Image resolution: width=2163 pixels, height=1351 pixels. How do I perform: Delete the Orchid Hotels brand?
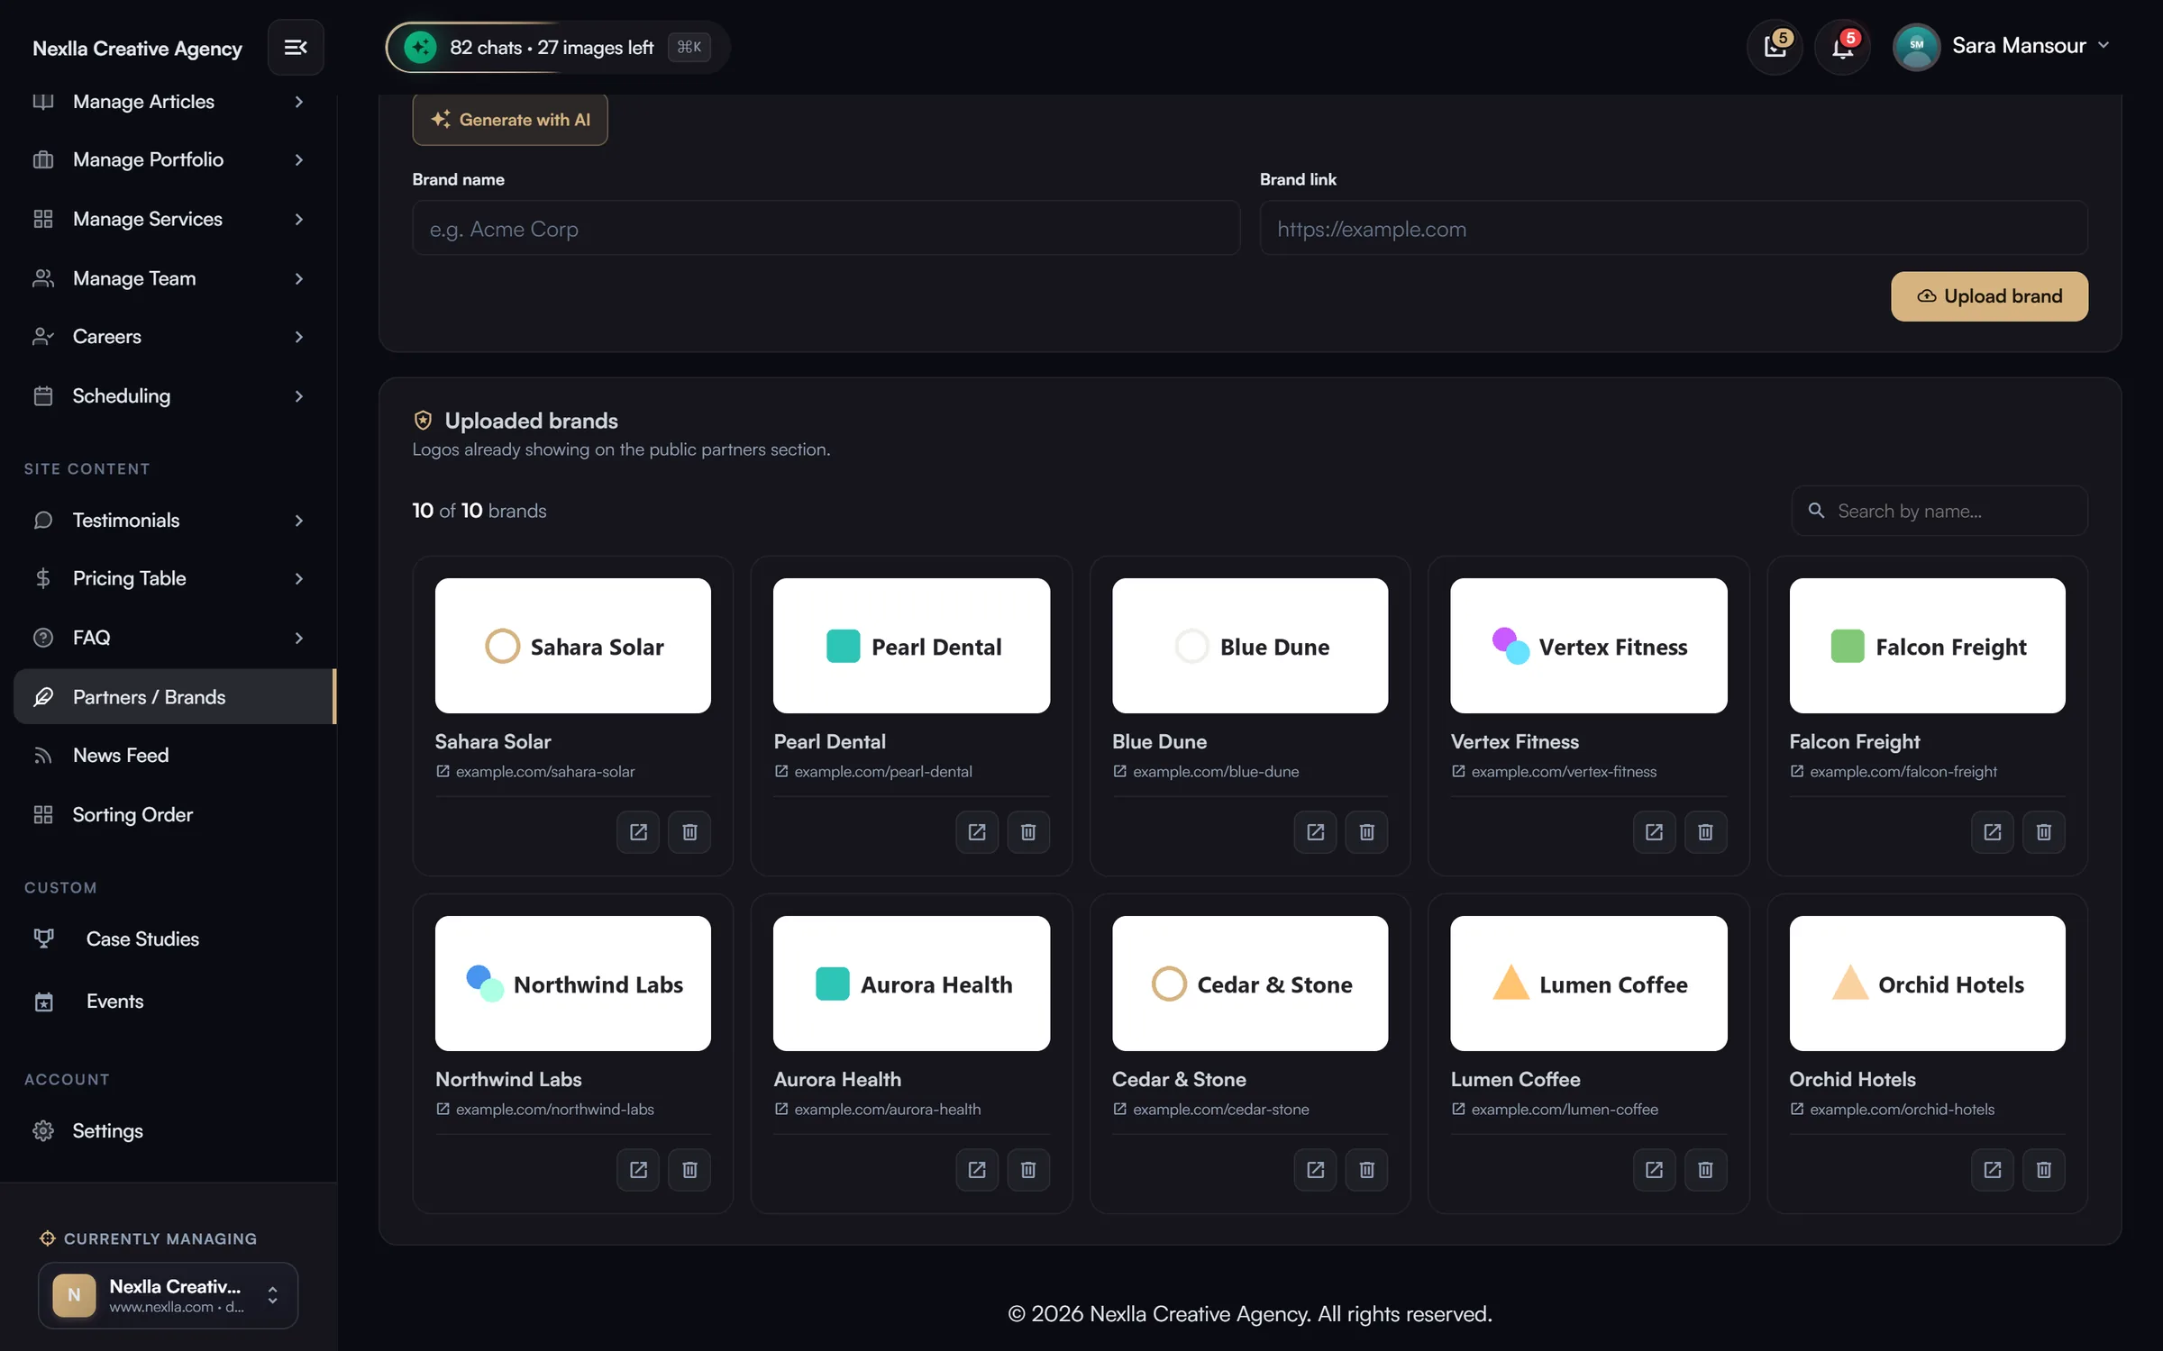[x=2044, y=1169]
